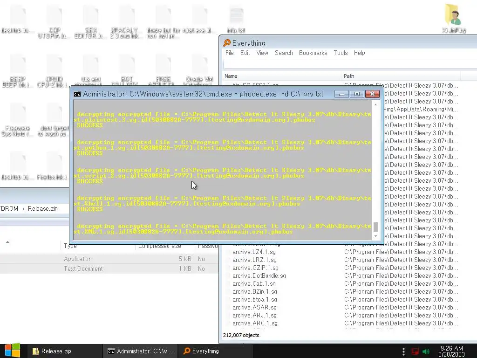Select the Text Document row in Release.zip

[x=109, y=269]
